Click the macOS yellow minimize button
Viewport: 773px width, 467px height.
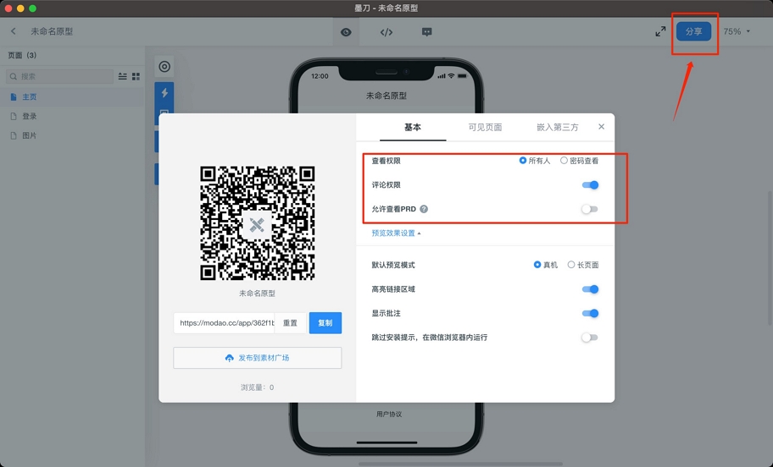(x=20, y=8)
